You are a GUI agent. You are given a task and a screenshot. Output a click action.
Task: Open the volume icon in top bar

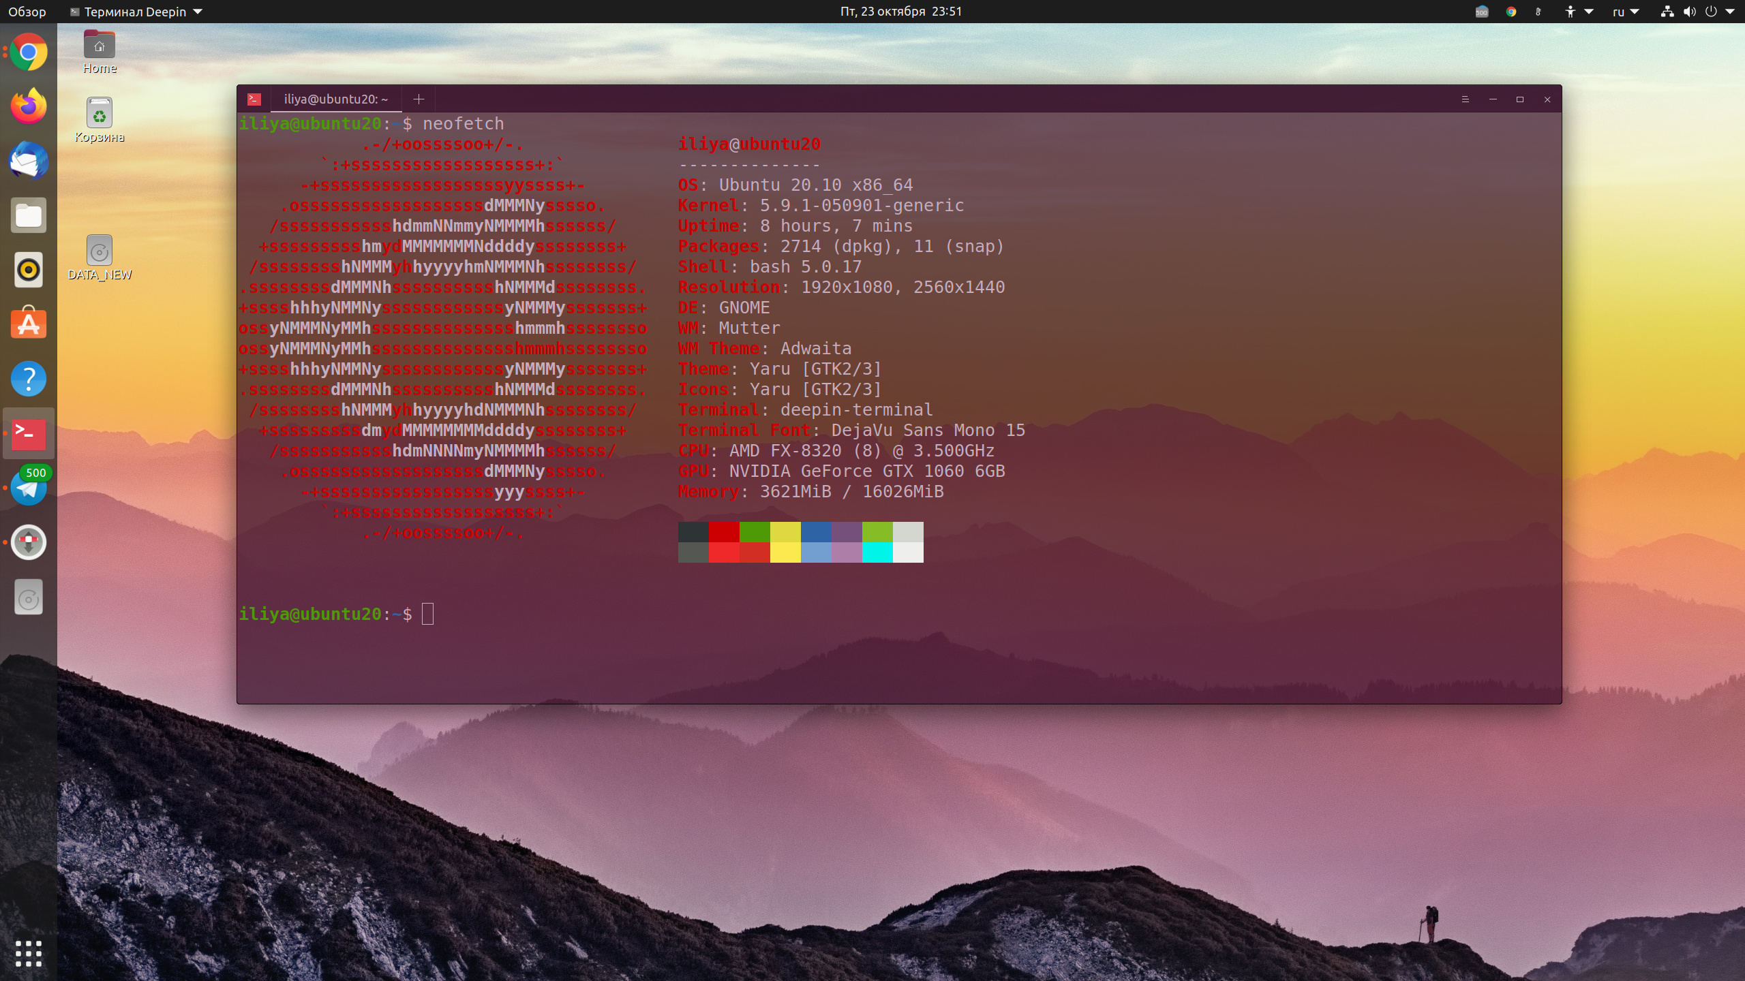pyautogui.click(x=1689, y=12)
